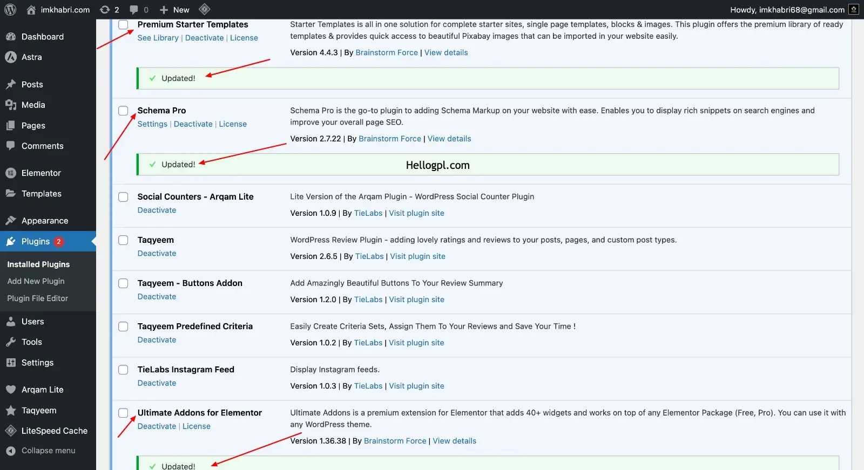The image size is (864, 470).
Task: Select Taqyeem Predefined Criteria checkbox
Action: [x=123, y=326]
